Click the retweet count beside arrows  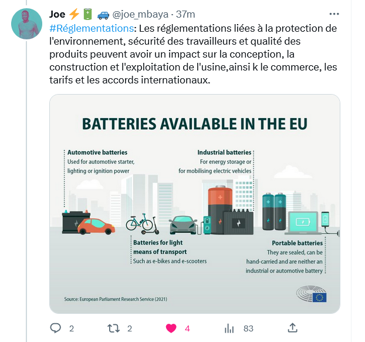pyautogui.click(x=130, y=328)
